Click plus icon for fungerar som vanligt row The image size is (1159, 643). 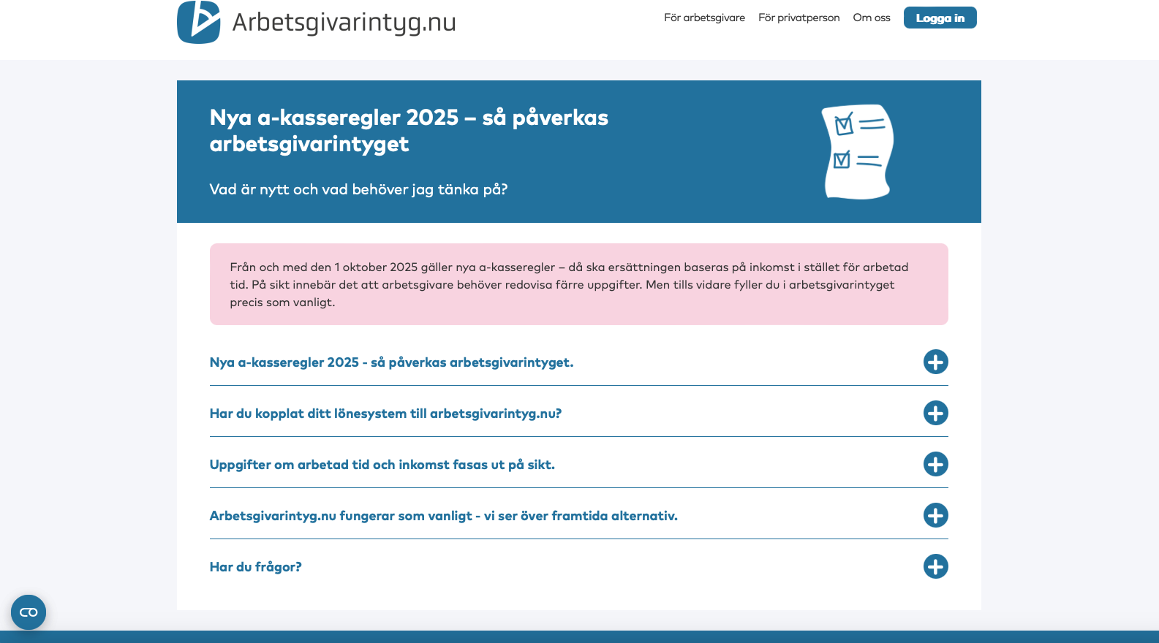point(935,515)
